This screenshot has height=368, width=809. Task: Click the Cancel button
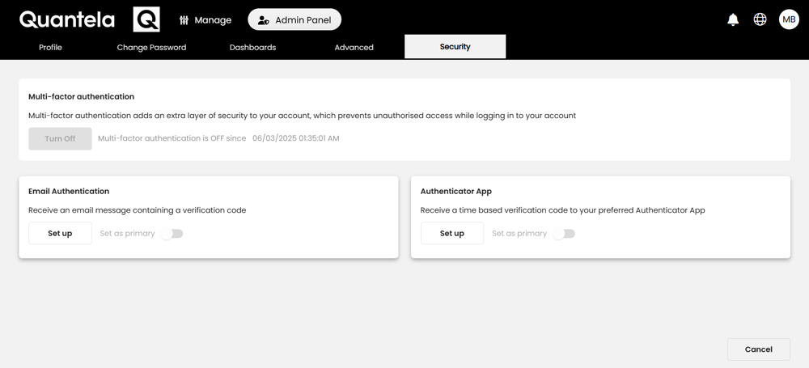[759, 349]
